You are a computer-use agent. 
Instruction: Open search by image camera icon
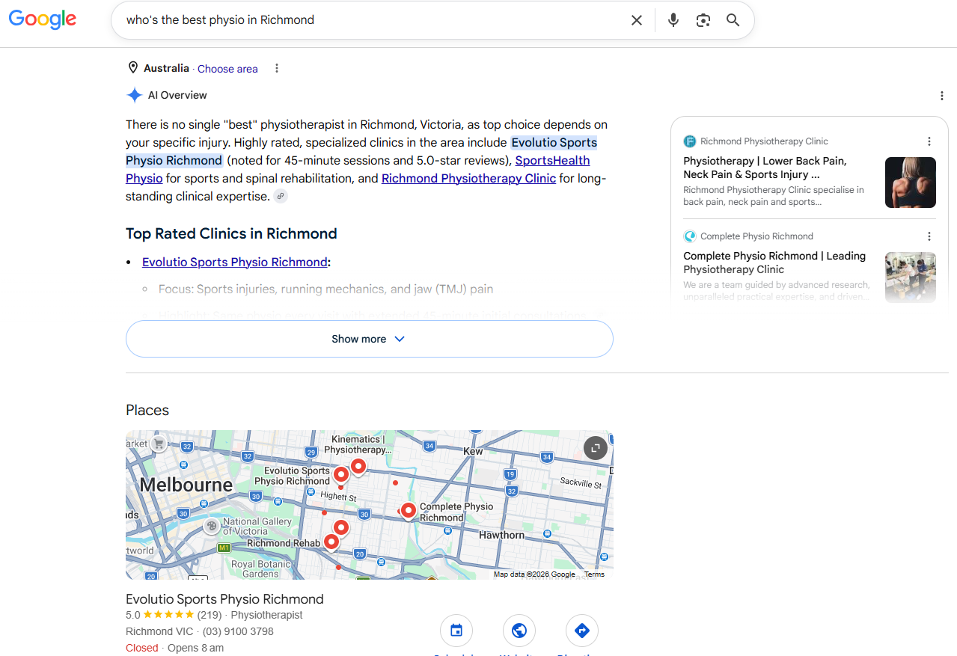click(703, 20)
